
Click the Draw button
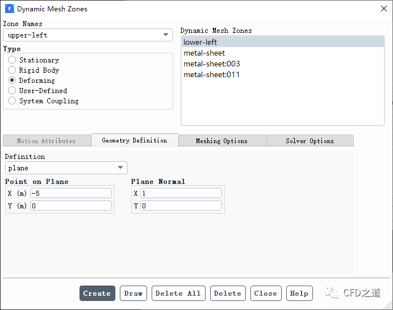[x=133, y=294]
